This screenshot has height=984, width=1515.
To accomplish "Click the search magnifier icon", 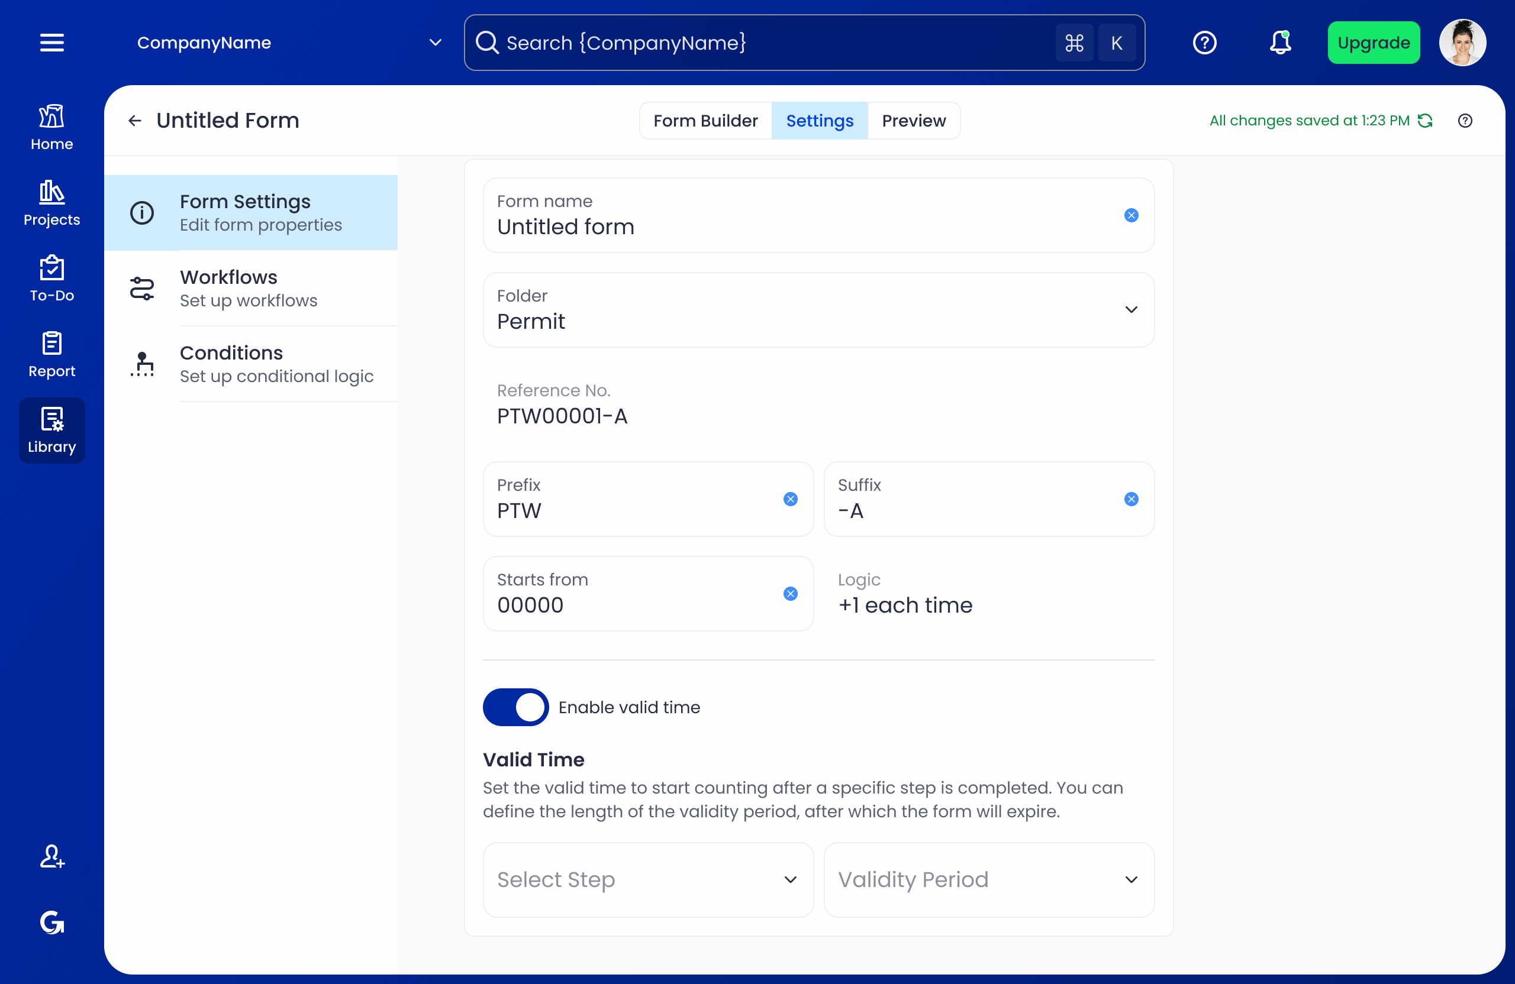I will (x=487, y=43).
